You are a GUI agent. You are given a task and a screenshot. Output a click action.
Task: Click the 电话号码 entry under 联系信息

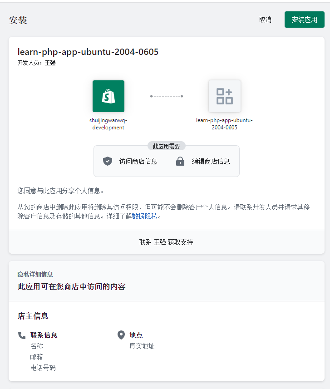click(x=43, y=368)
